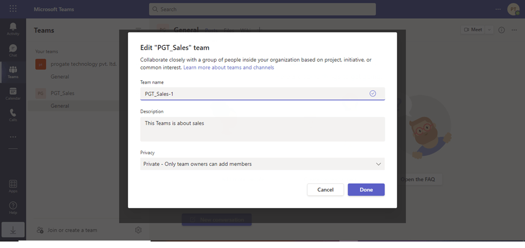Open the app launcher waffle icon

pyautogui.click(x=13, y=9)
